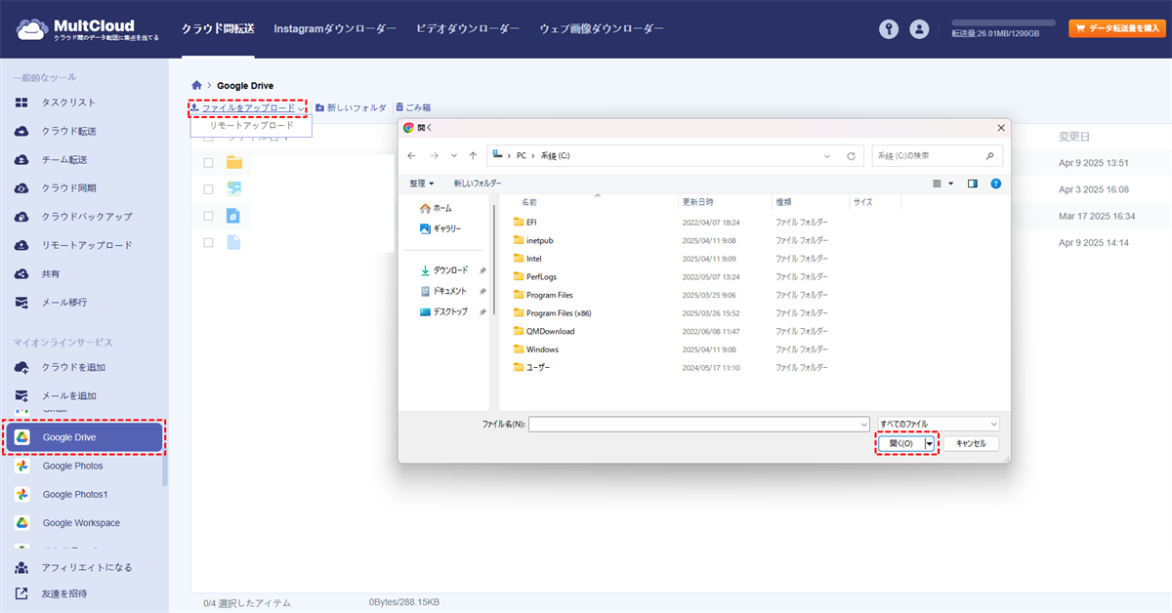Click the 転送量 usage progress bar
This screenshot has width=1172, height=613.
(x=1003, y=22)
